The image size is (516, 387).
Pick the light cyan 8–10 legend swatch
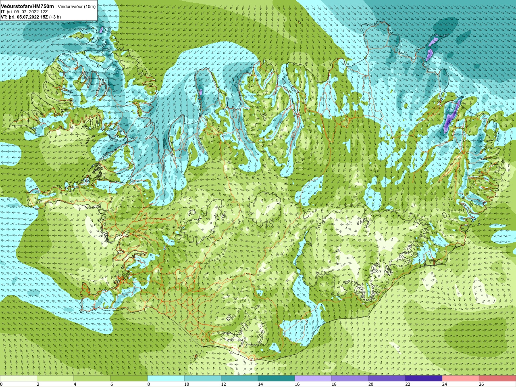(x=166, y=379)
